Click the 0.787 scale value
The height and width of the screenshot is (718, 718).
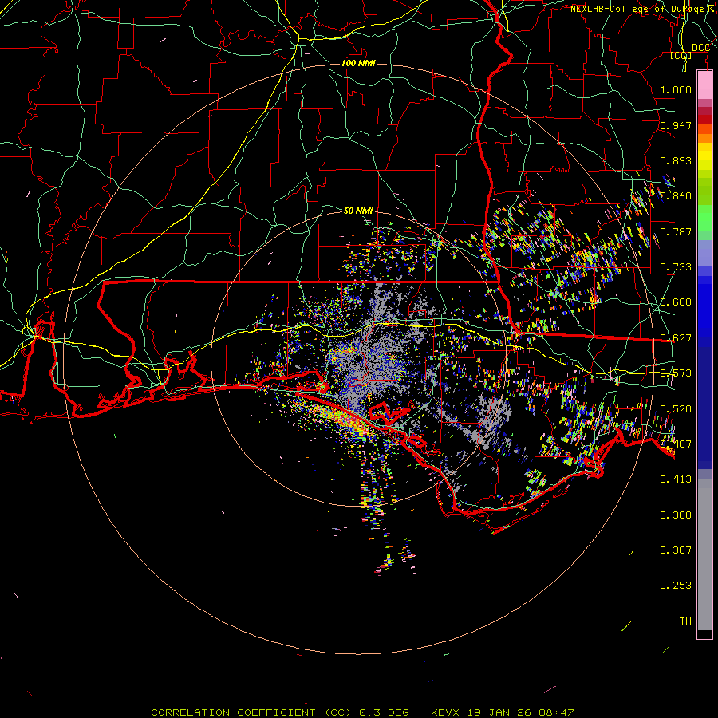click(x=676, y=231)
